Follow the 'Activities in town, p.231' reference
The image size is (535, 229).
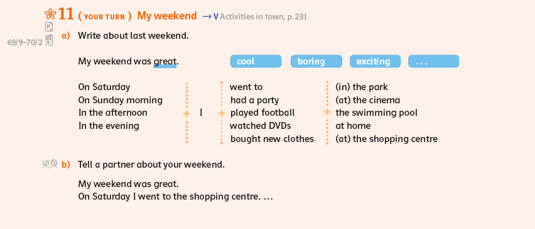263,16
